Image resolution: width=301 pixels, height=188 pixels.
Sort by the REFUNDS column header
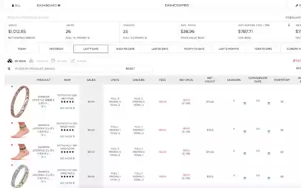pos(186,80)
